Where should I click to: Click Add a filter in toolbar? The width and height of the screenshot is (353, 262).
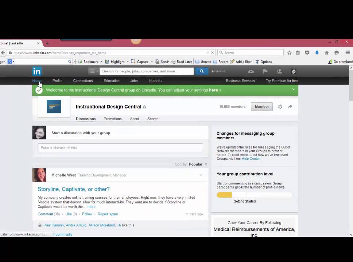(x=241, y=61)
